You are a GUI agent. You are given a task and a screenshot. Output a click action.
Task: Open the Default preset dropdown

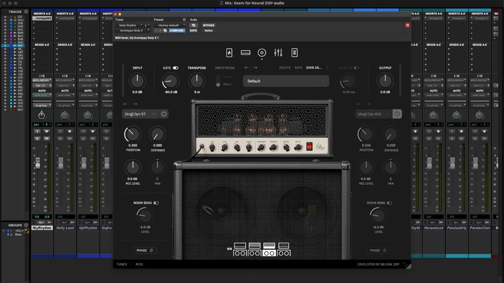(x=286, y=81)
